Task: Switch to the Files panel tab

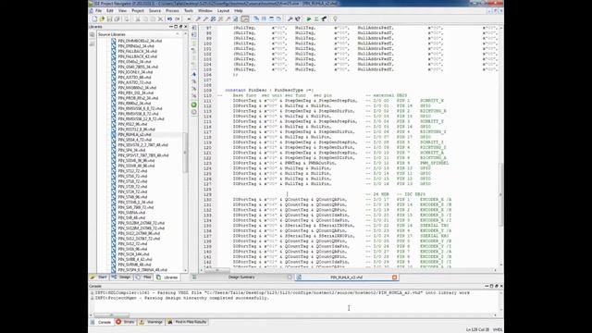Action: (x=144, y=277)
